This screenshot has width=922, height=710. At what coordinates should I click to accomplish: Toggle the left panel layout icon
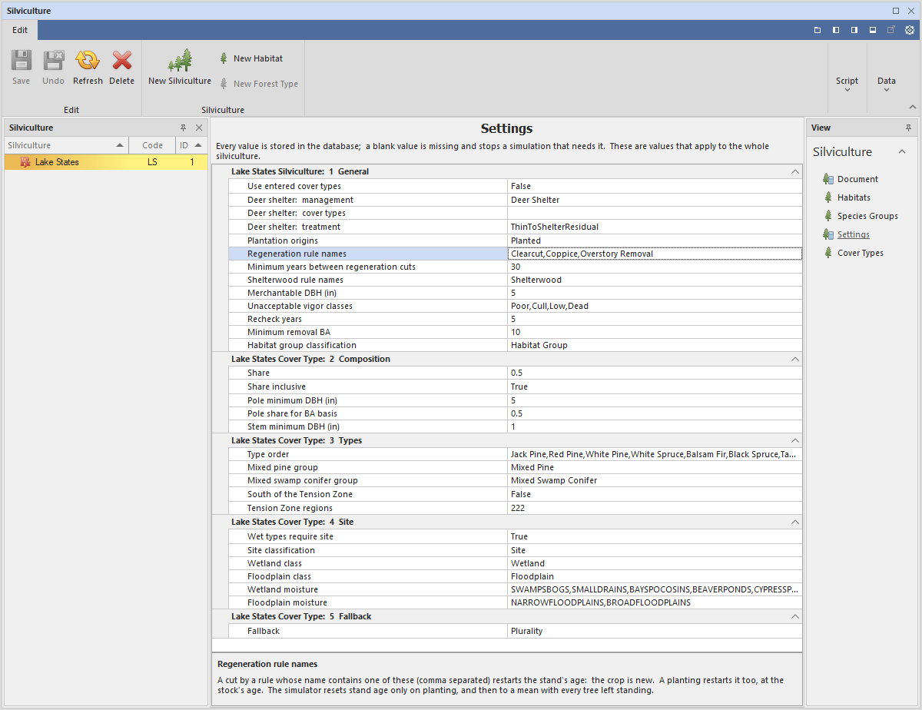[x=836, y=30]
